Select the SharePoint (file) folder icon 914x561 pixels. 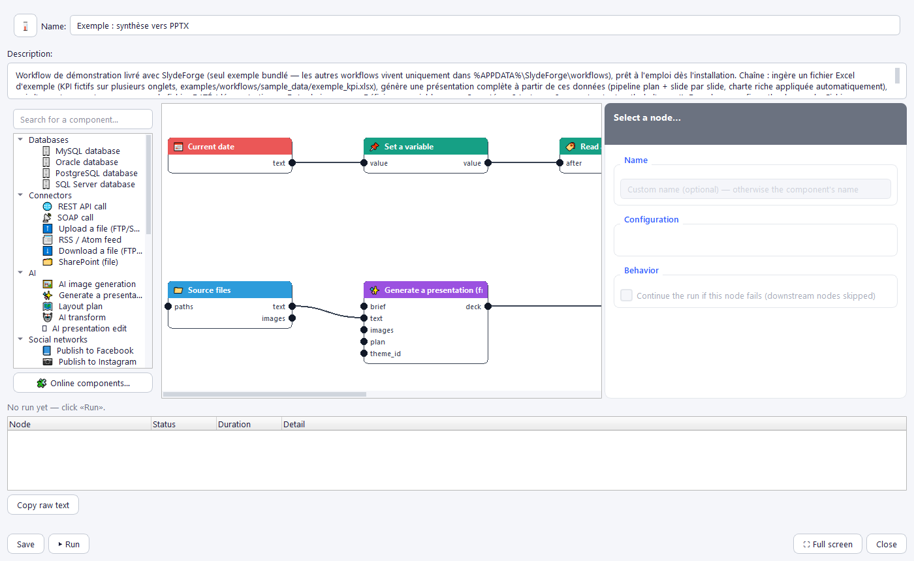tap(47, 262)
